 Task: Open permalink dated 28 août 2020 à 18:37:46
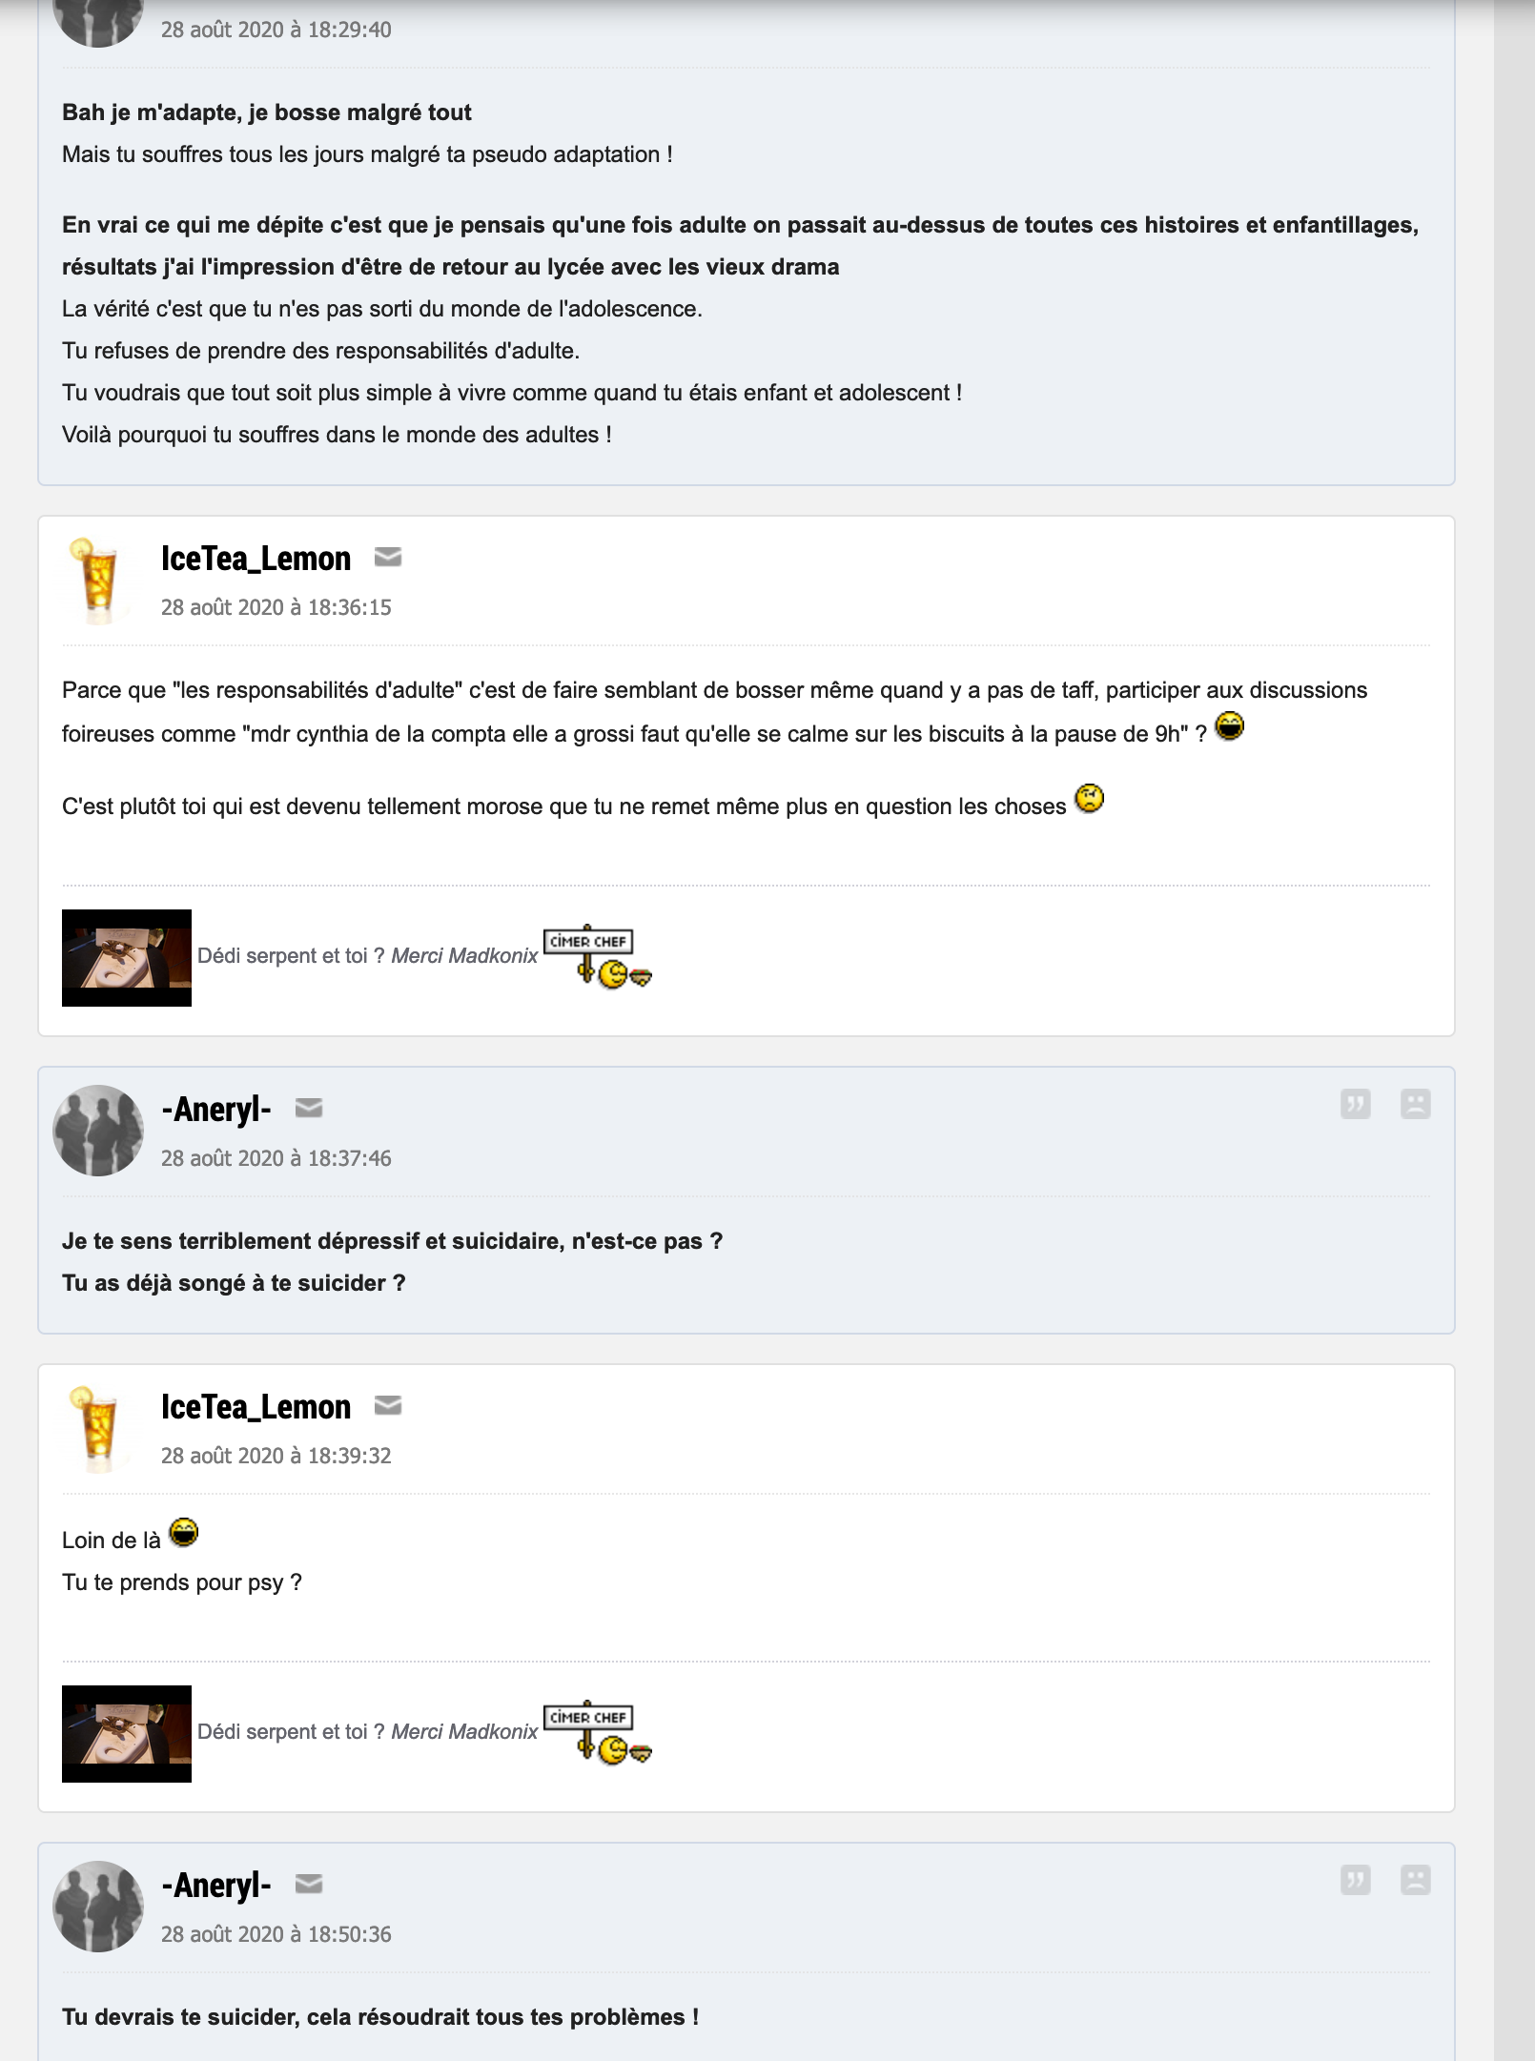(x=276, y=1158)
